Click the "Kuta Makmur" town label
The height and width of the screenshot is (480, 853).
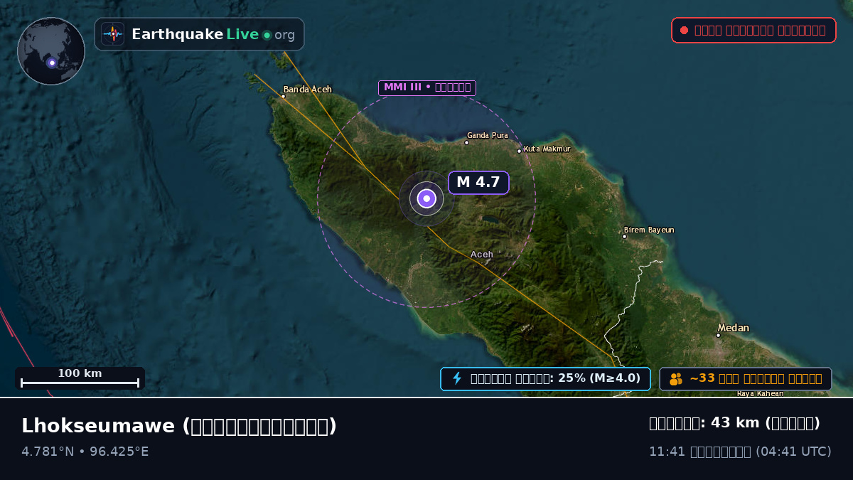click(x=547, y=149)
